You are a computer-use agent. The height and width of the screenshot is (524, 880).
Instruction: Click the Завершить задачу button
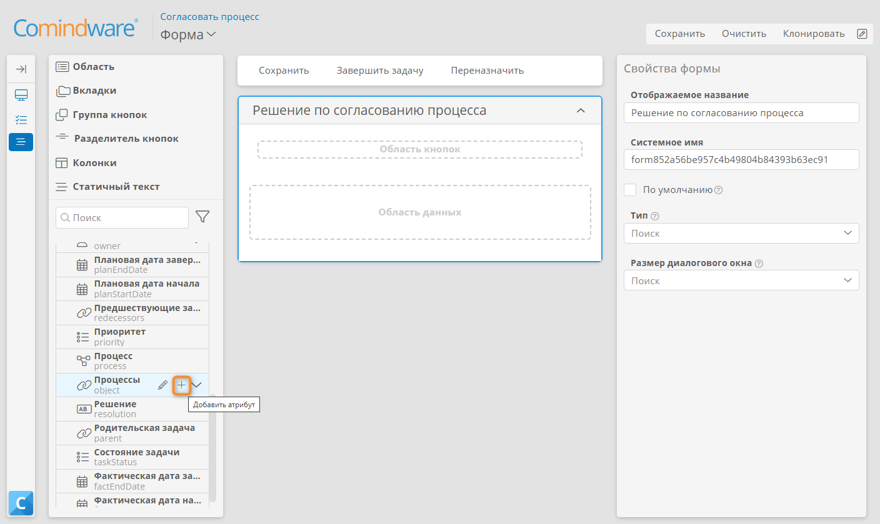380,71
